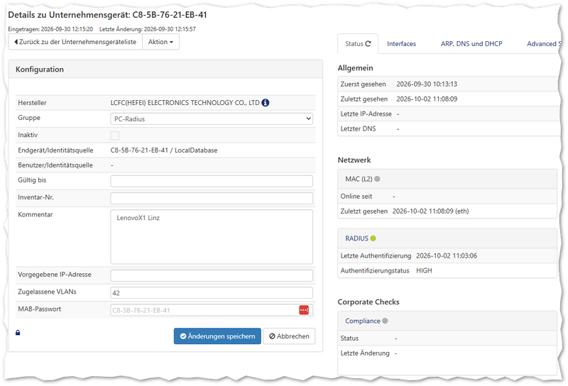Click the grey Compliance status dot
Screen dimensions: 568x386
click(385, 321)
